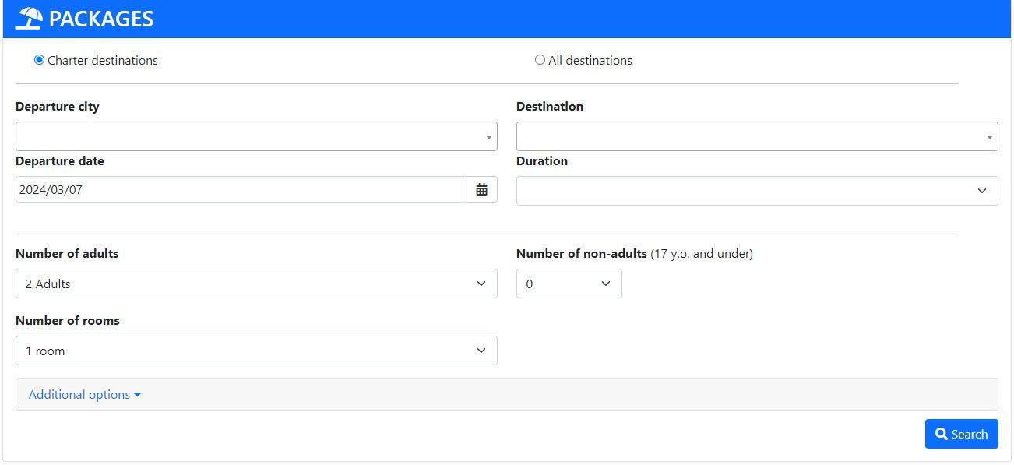This screenshot has width=1014, height=465.
Task: Open the Departure city dropdown
Action: click(249, 136)
